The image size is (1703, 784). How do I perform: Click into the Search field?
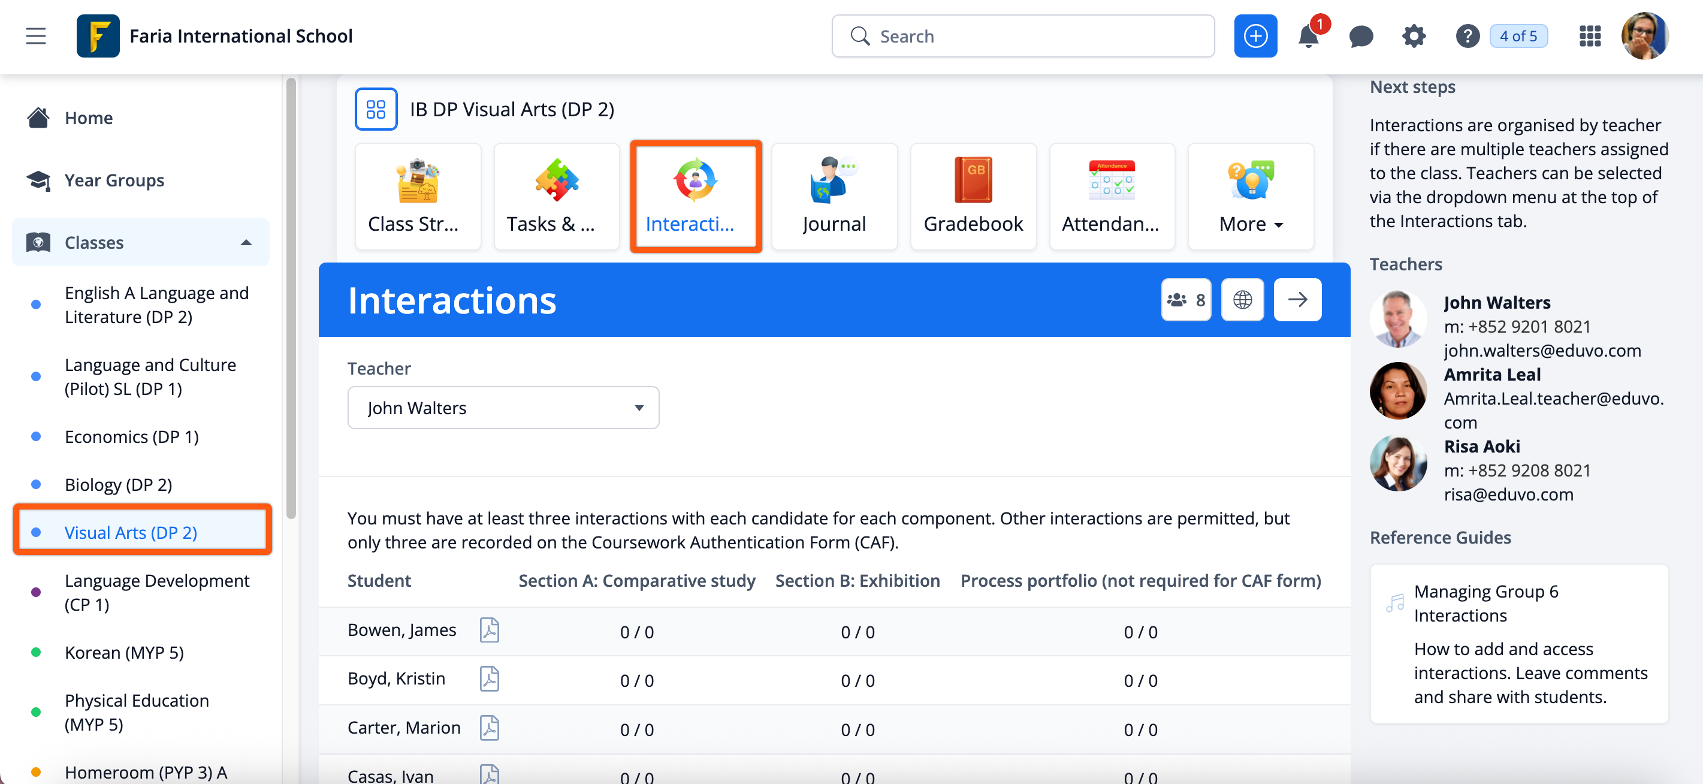(1023, 37)
